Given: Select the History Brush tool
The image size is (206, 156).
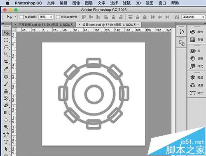Looking at the screenshot, I should (6, 98).
